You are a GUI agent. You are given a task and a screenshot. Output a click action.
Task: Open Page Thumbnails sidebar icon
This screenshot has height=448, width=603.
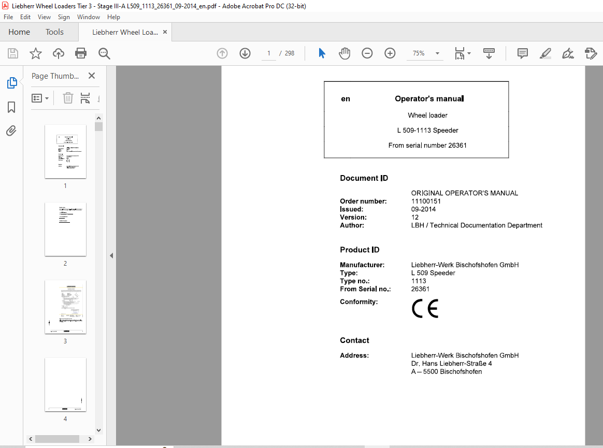tap(12, 83)
